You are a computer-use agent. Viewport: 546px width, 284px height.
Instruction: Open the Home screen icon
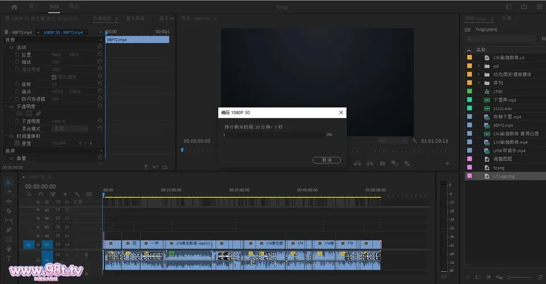tap(14, 7)
